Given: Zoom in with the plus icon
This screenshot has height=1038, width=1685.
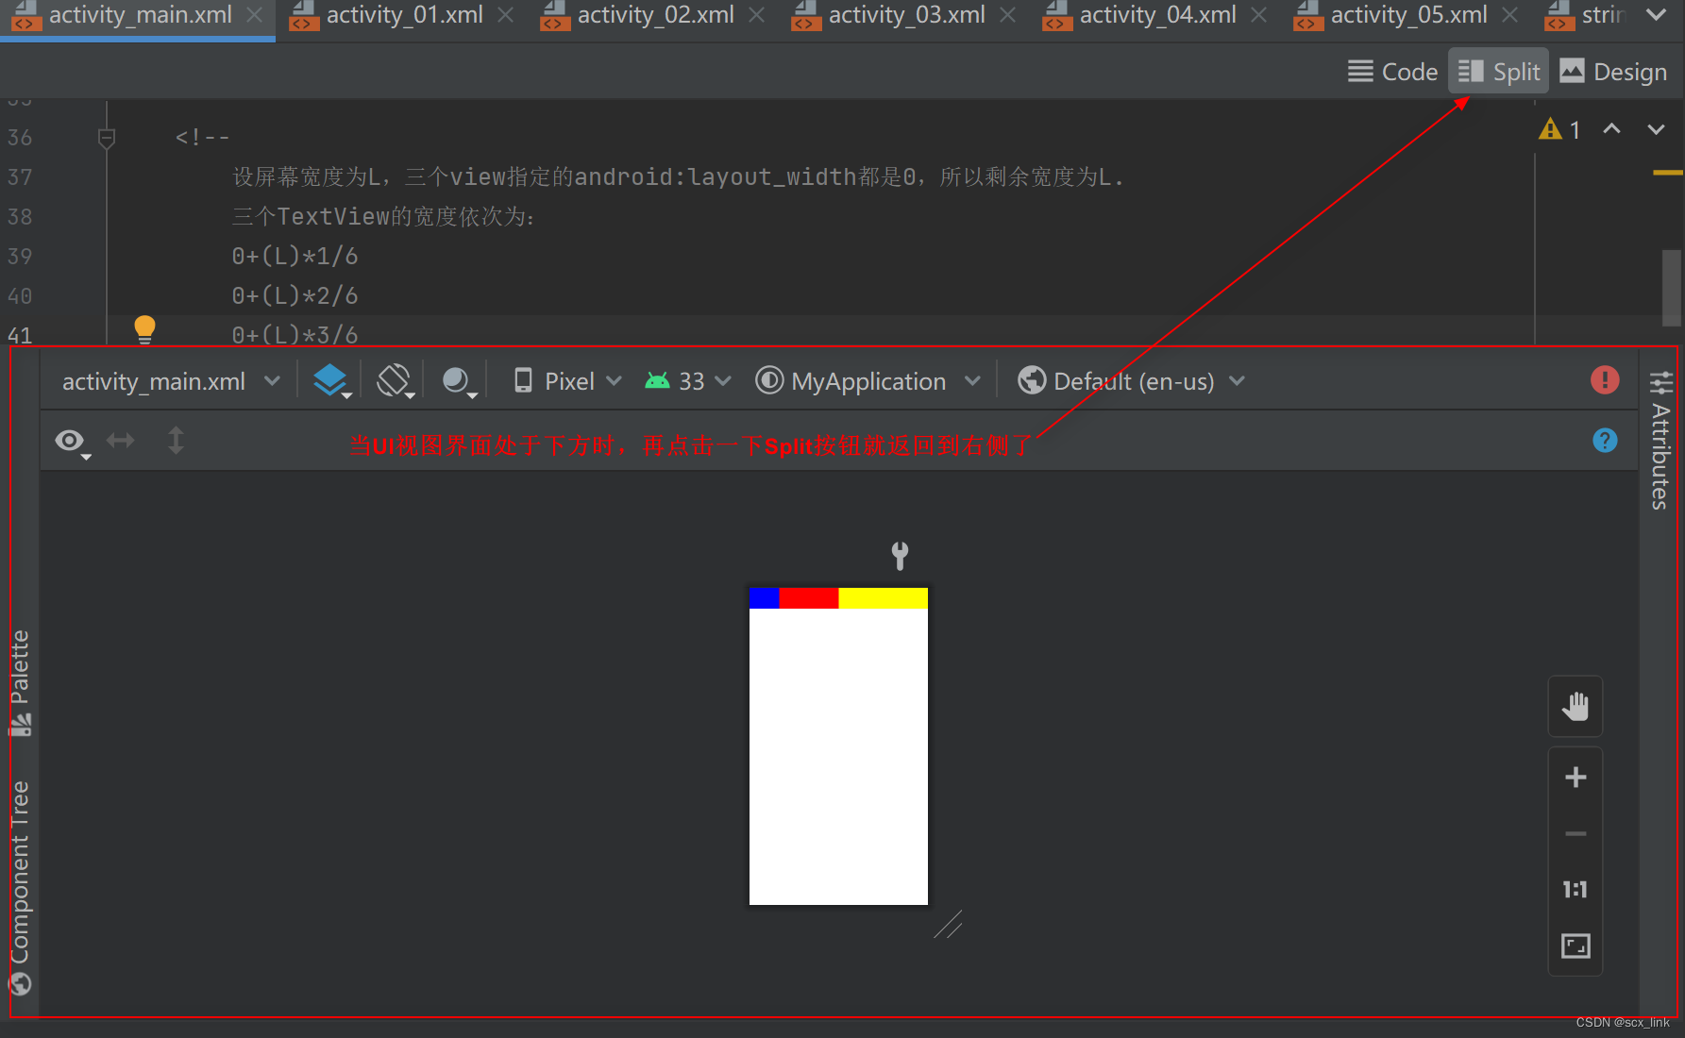Looking at the screenshot, I should pyautogui.click(x=1575, y=777).
